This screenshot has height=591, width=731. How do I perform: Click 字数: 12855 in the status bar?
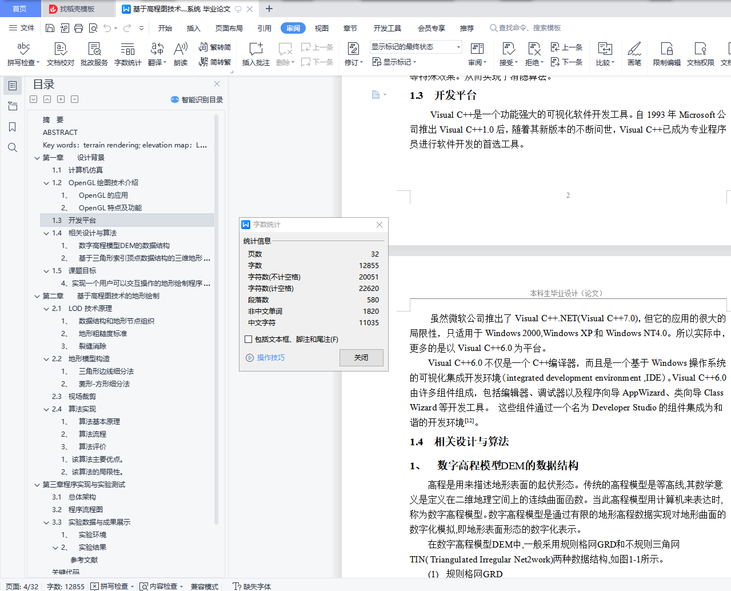pyautogui.click(x=65, y=586)
